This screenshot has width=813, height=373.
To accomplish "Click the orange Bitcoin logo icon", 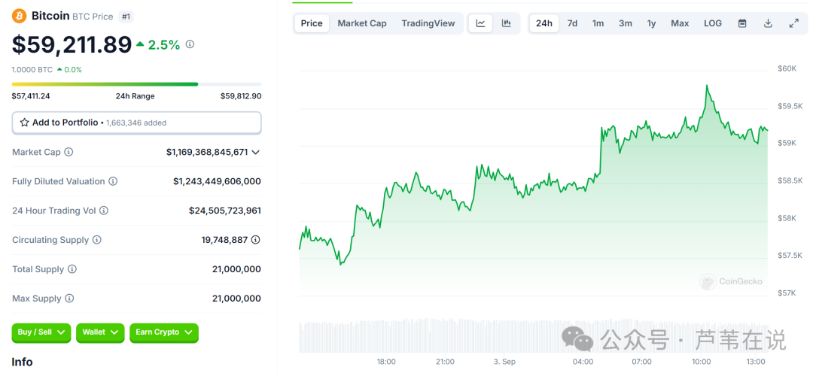I will pos(19,17).
